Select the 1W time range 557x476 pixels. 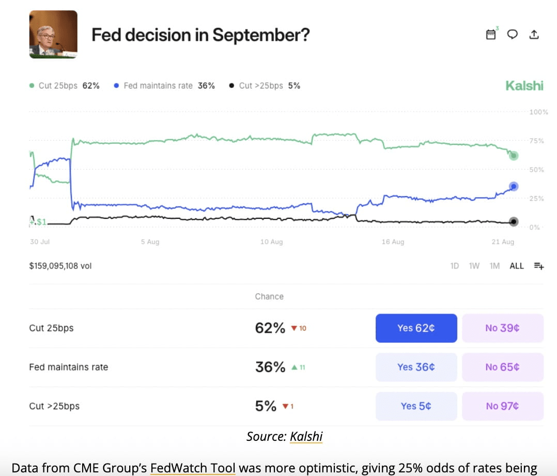pyautogui.click(x=474, y=266)
